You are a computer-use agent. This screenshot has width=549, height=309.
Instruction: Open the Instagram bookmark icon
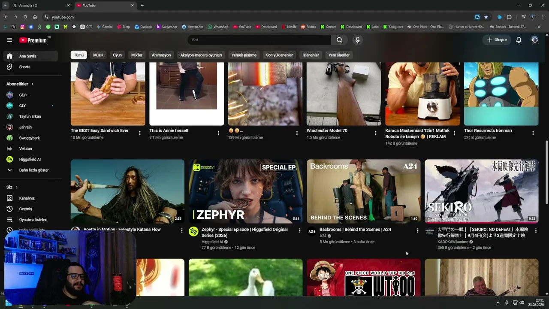click(22, 27)
